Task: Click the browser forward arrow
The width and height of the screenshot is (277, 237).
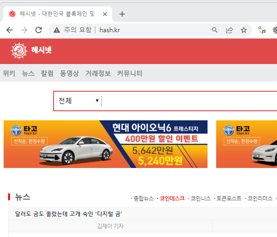Action: click(x=24, y=30)
